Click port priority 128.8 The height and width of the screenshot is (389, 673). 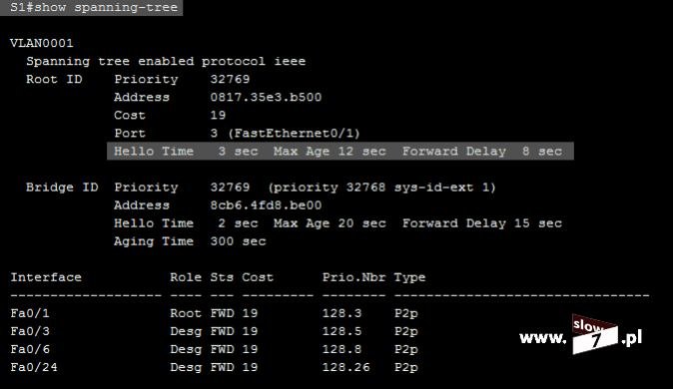341,349
